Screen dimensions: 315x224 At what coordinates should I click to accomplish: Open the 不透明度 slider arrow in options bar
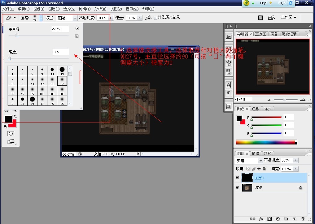pos(111,18)
